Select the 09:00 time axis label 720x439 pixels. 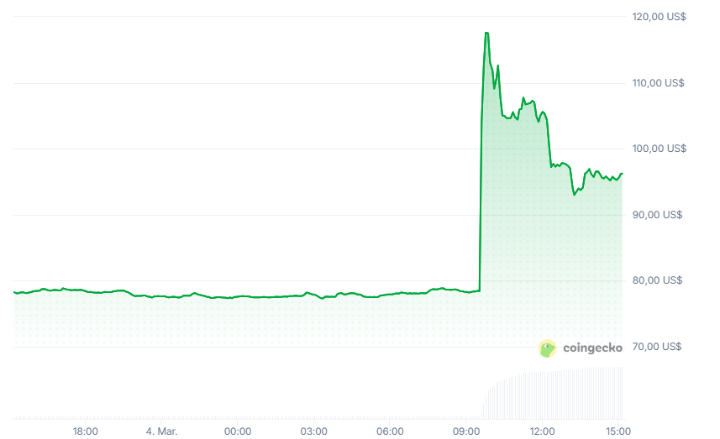[466, 431]
